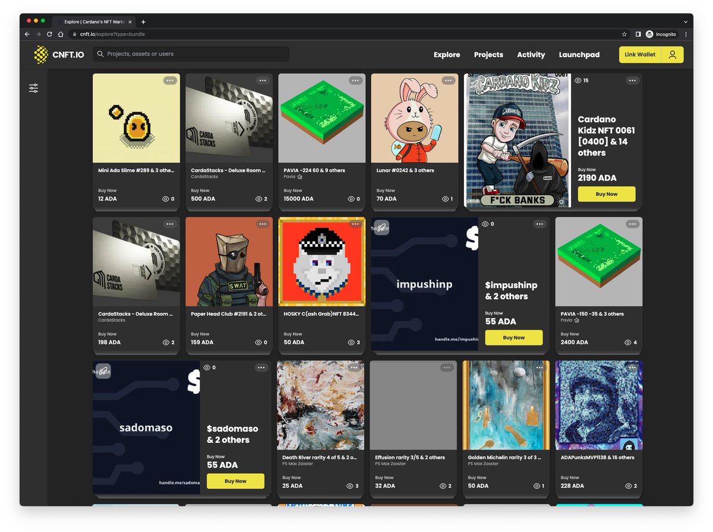This screenshot has width=713, height=532.
Task: Click handle badge icon on sadomaso image
Action: point(103,371)
